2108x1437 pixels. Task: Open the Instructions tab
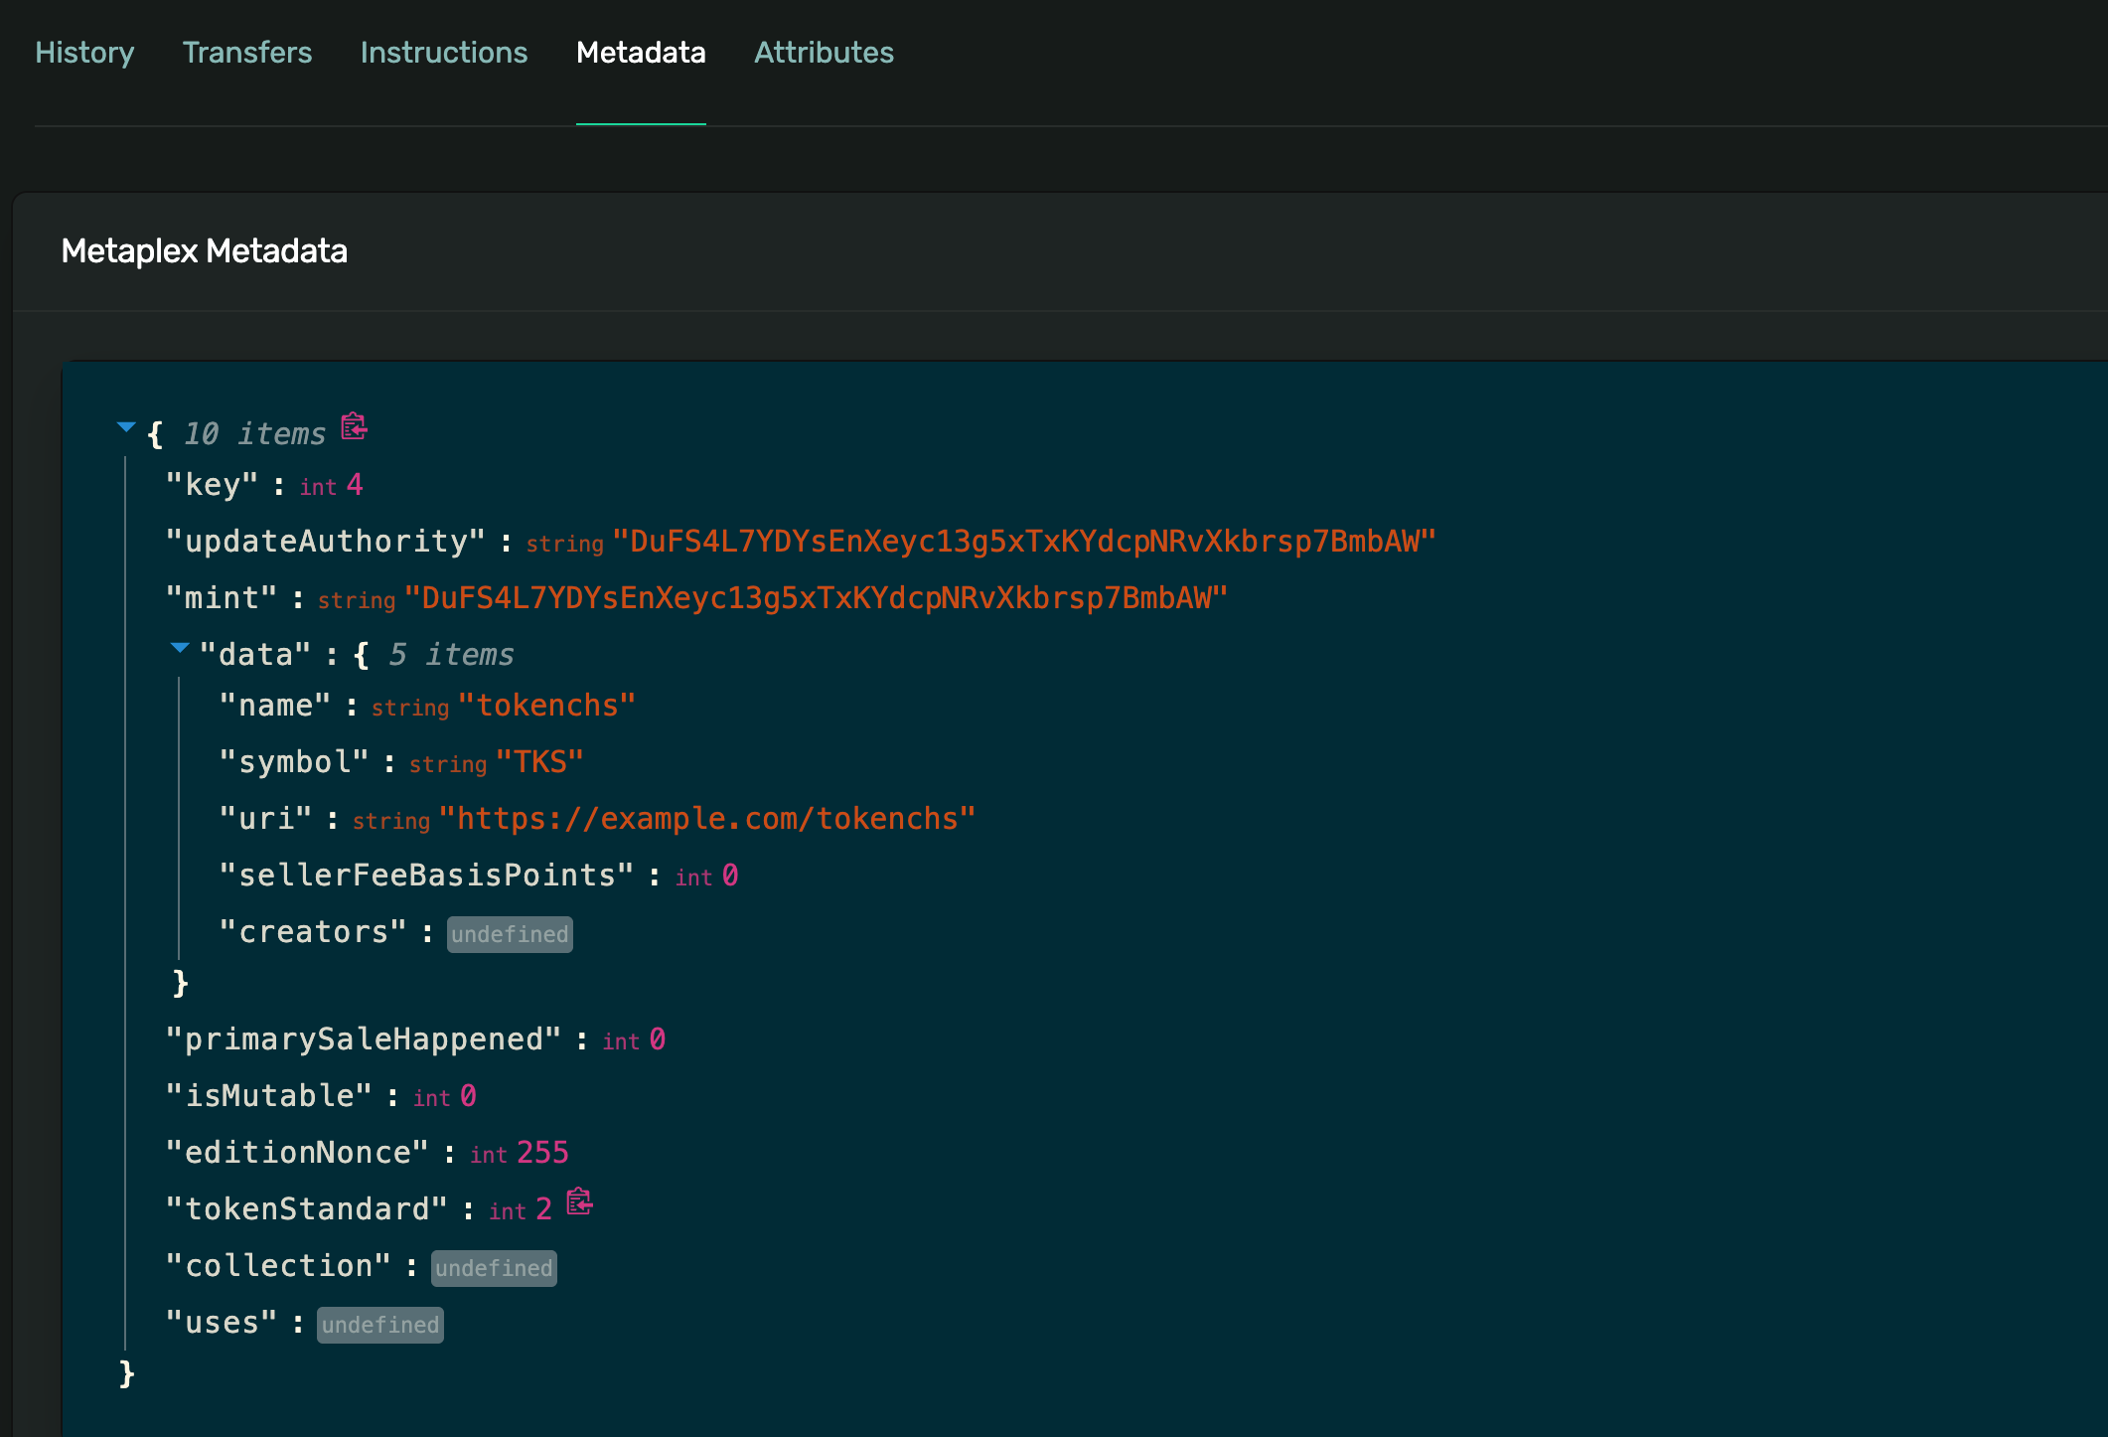(443, 53)
